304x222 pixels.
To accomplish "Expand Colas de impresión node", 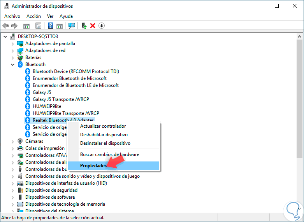I will click(x=12, y=149).
